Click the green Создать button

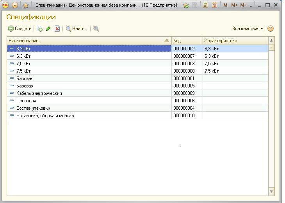point(20,29)
